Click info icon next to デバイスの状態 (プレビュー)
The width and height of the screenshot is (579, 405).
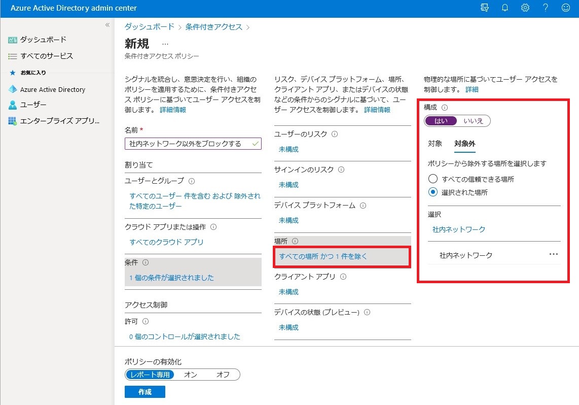[x=367, y=312]
